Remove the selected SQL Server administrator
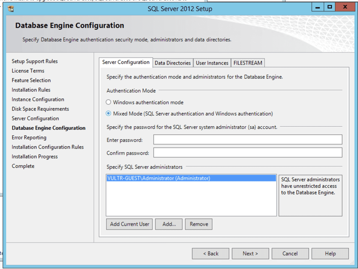Image resolution: width=358 pixels, height=269 pixels. tap(199, 224)
